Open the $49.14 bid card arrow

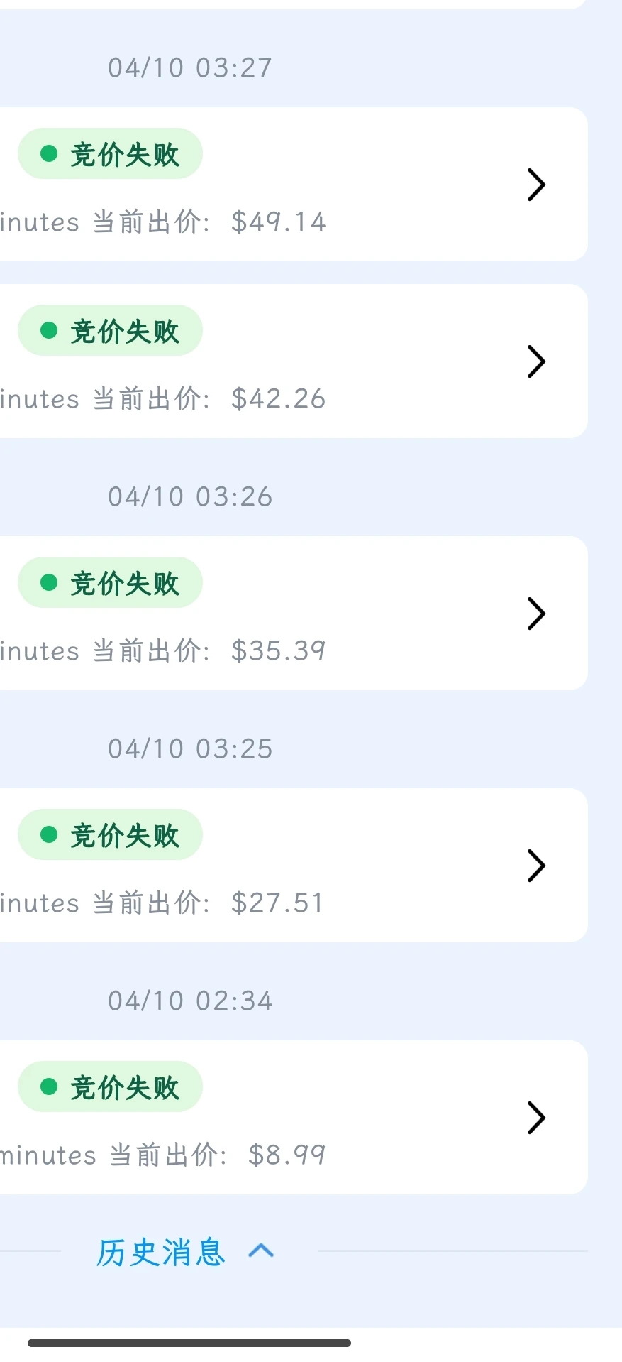point(536,185)
